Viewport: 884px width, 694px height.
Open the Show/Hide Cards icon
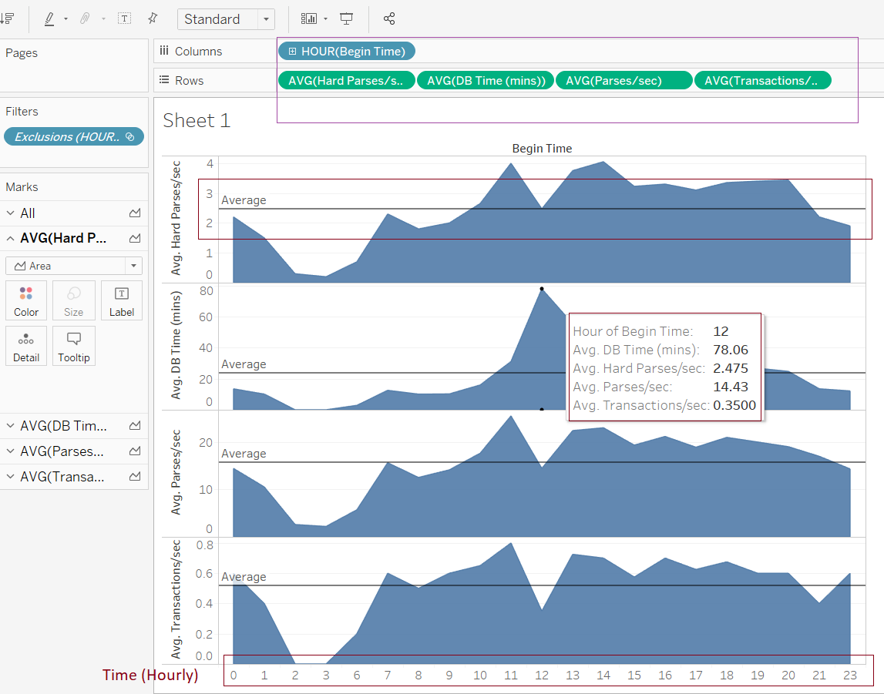pyautogui.click(x=309, y=18)
